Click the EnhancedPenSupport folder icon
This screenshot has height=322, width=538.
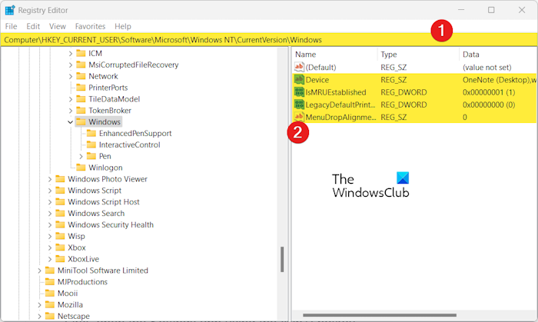coord(91,134)
